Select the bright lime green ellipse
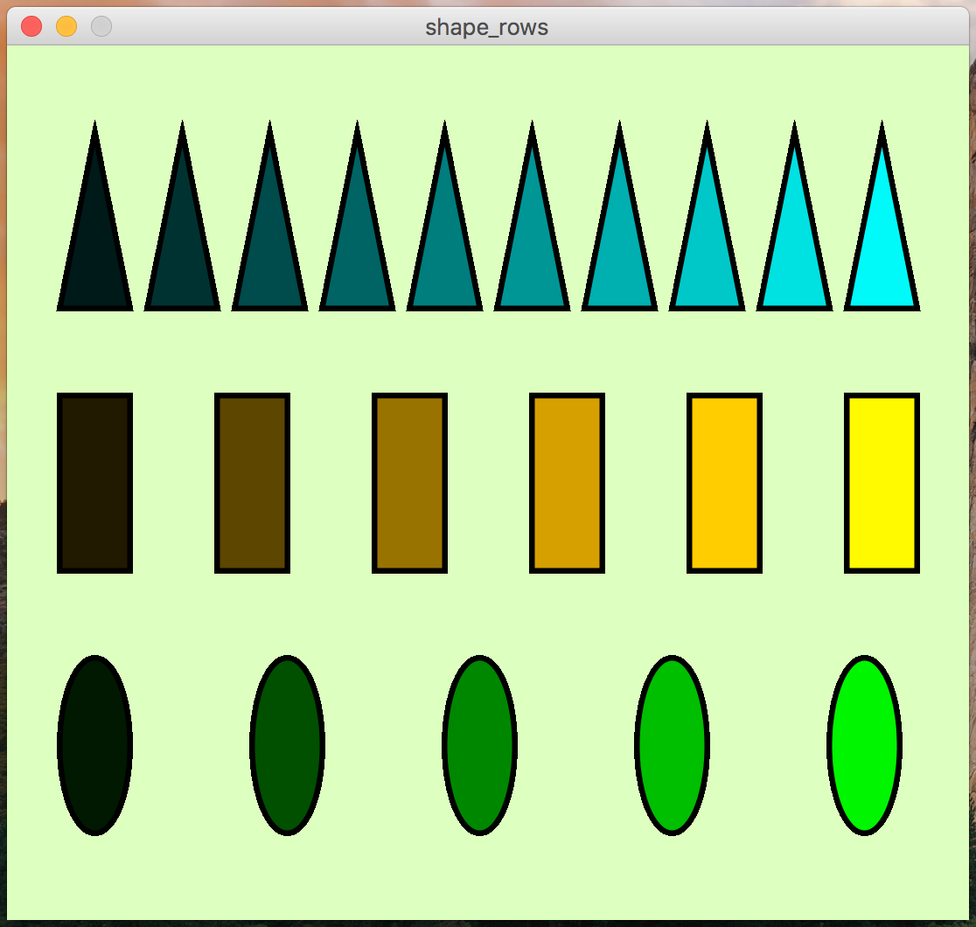Screen dimensions: 976x927 864,745
